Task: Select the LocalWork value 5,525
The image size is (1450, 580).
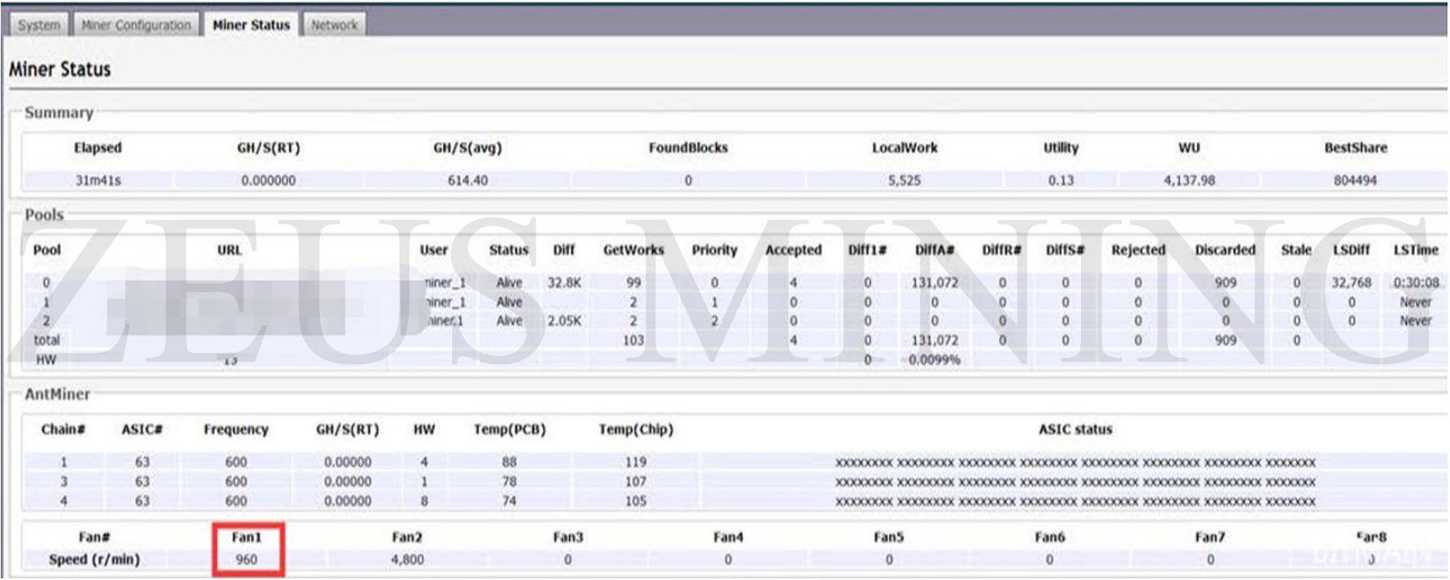Action: tap(904, 180)
